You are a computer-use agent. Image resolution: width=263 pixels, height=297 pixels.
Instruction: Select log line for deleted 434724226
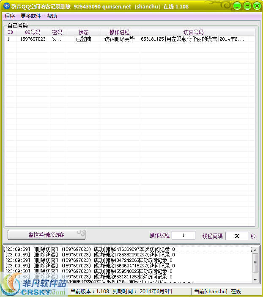128,260
